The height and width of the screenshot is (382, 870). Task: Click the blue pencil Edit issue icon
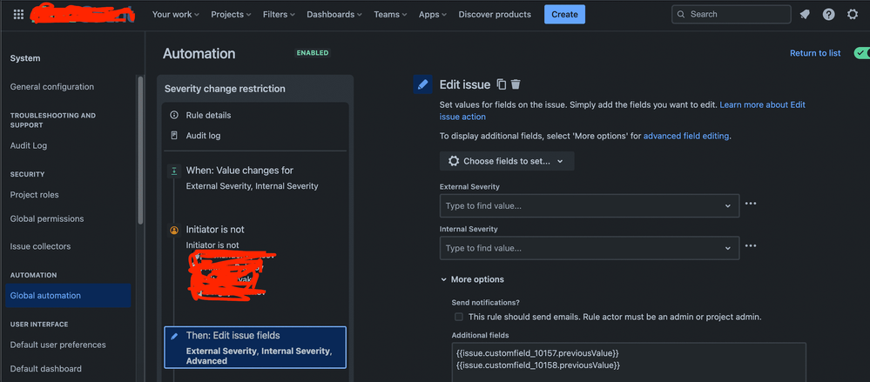tap(422, 84)
